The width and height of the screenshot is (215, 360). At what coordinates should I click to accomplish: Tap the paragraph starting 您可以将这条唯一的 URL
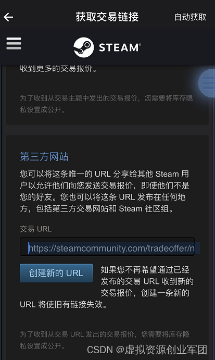point(105,191)
